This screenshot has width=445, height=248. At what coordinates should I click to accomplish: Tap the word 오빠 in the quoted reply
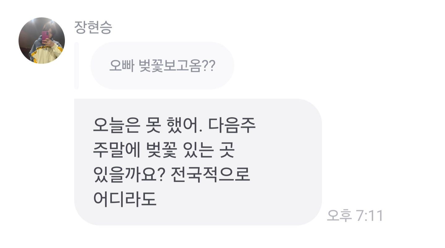coord(122,66)
